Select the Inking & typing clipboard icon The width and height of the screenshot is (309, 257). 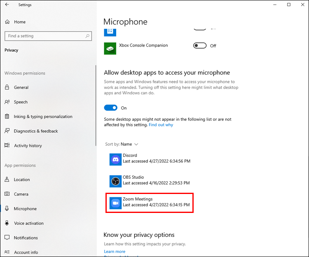pos(7,117)
